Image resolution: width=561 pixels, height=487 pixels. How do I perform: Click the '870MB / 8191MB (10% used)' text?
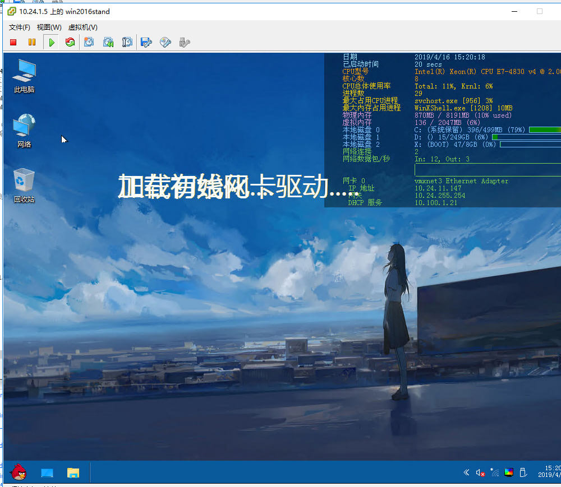[x=463, y=115]
